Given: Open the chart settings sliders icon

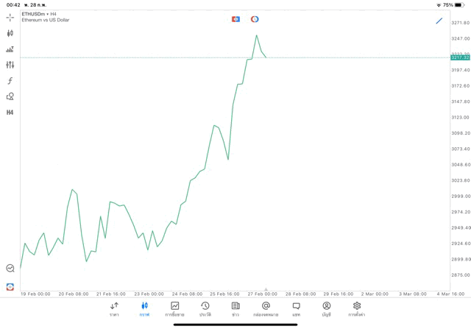Looking at the screenshot, I should tap(10, 65).
